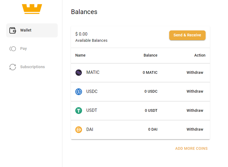This screenshot has width=228, height=167.
Task: Click the Name column header
Action: point(80,55)
